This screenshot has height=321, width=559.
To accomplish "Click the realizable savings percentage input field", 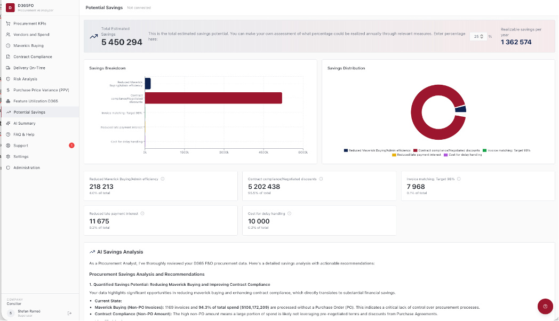I will point(476,36).
